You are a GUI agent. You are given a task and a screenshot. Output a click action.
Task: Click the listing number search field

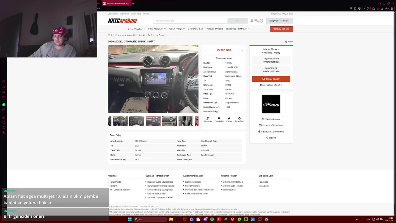[x=190, y=21]
